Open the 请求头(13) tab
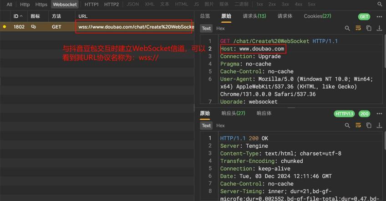The width and height of the screenshot is (386, 201). coord(254,16)
